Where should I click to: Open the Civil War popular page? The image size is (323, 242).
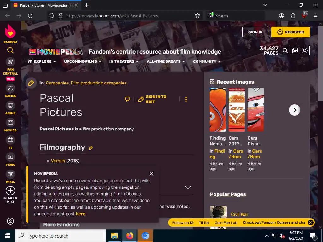(239, 214)
